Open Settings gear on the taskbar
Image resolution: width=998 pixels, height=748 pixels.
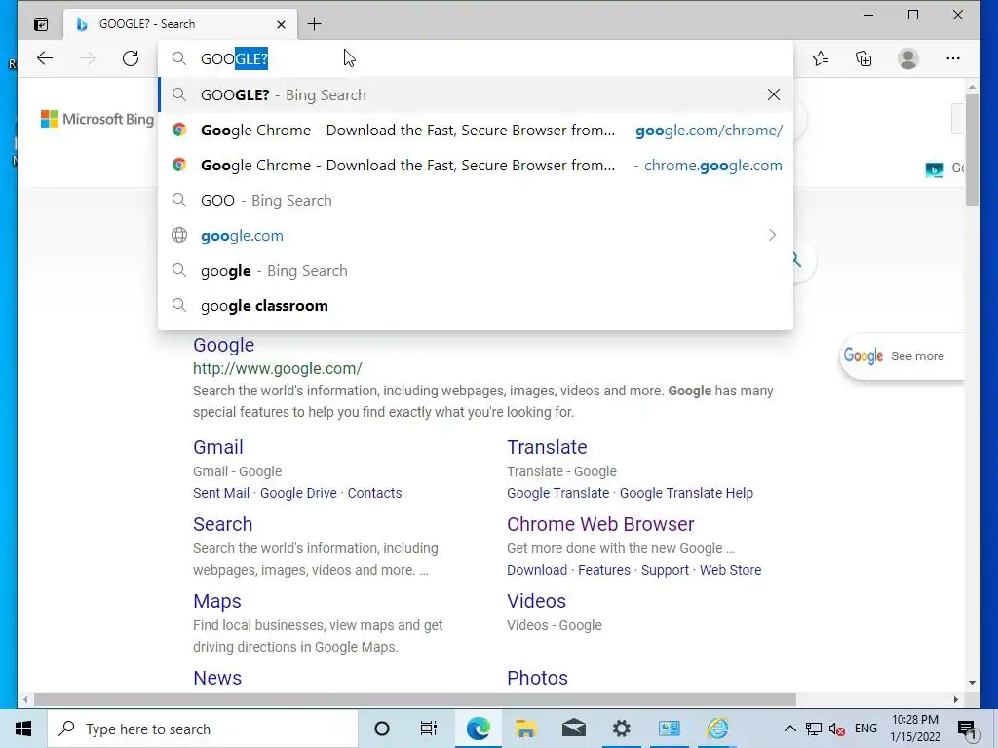(621, 729)
